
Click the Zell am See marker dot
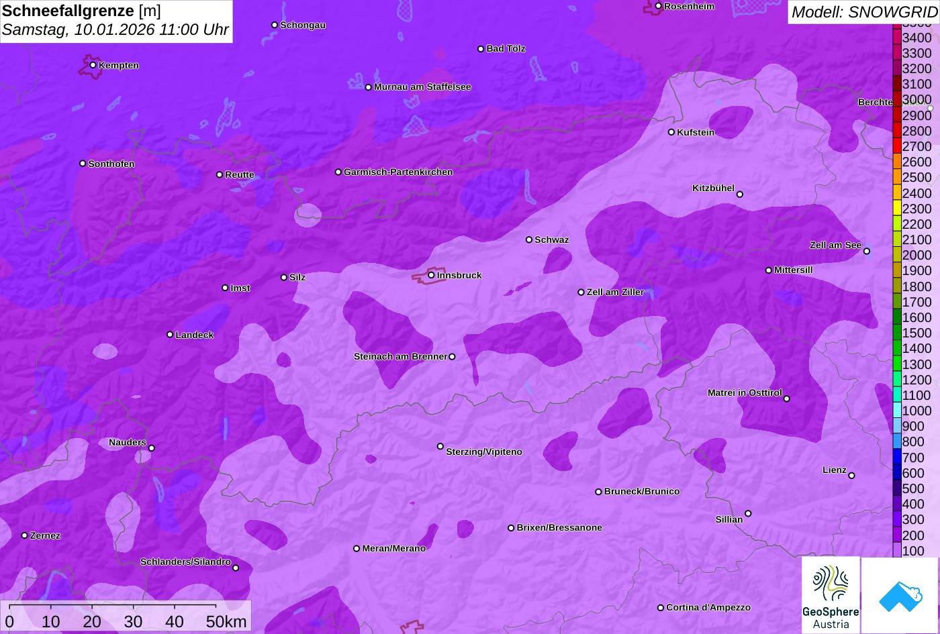866,252
